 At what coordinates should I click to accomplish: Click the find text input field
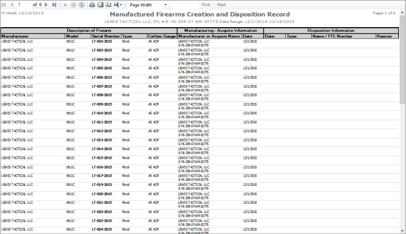coord(185,5)
